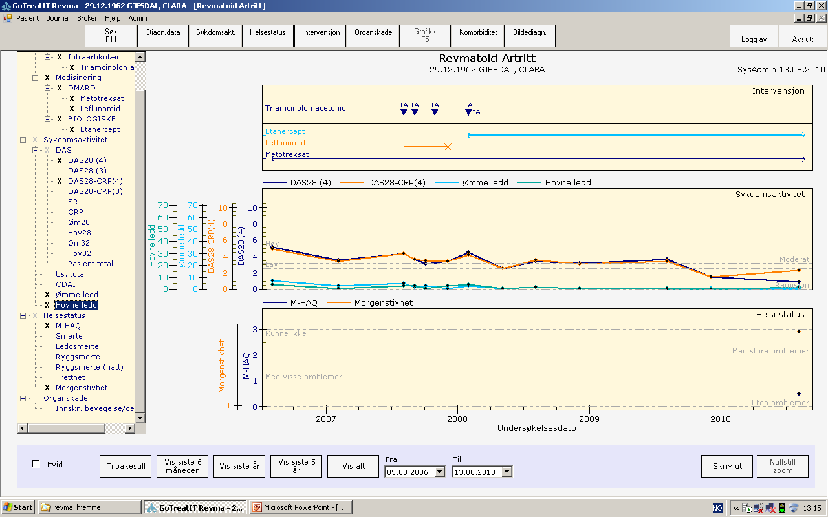The image size is (828, 517).
Task: Click the system clock showing 13:15
Action: click(812, 508)
